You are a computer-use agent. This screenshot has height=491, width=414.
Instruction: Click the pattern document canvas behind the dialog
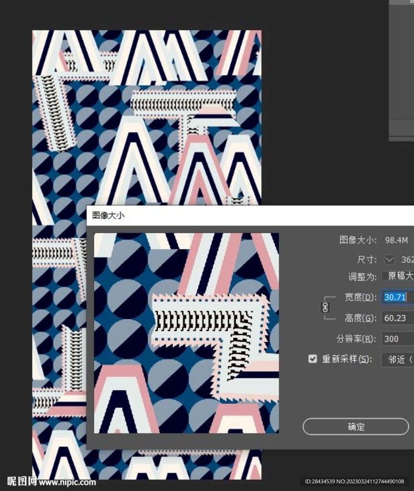(144, 120)
